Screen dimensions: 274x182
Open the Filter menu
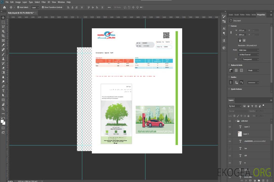44,2
